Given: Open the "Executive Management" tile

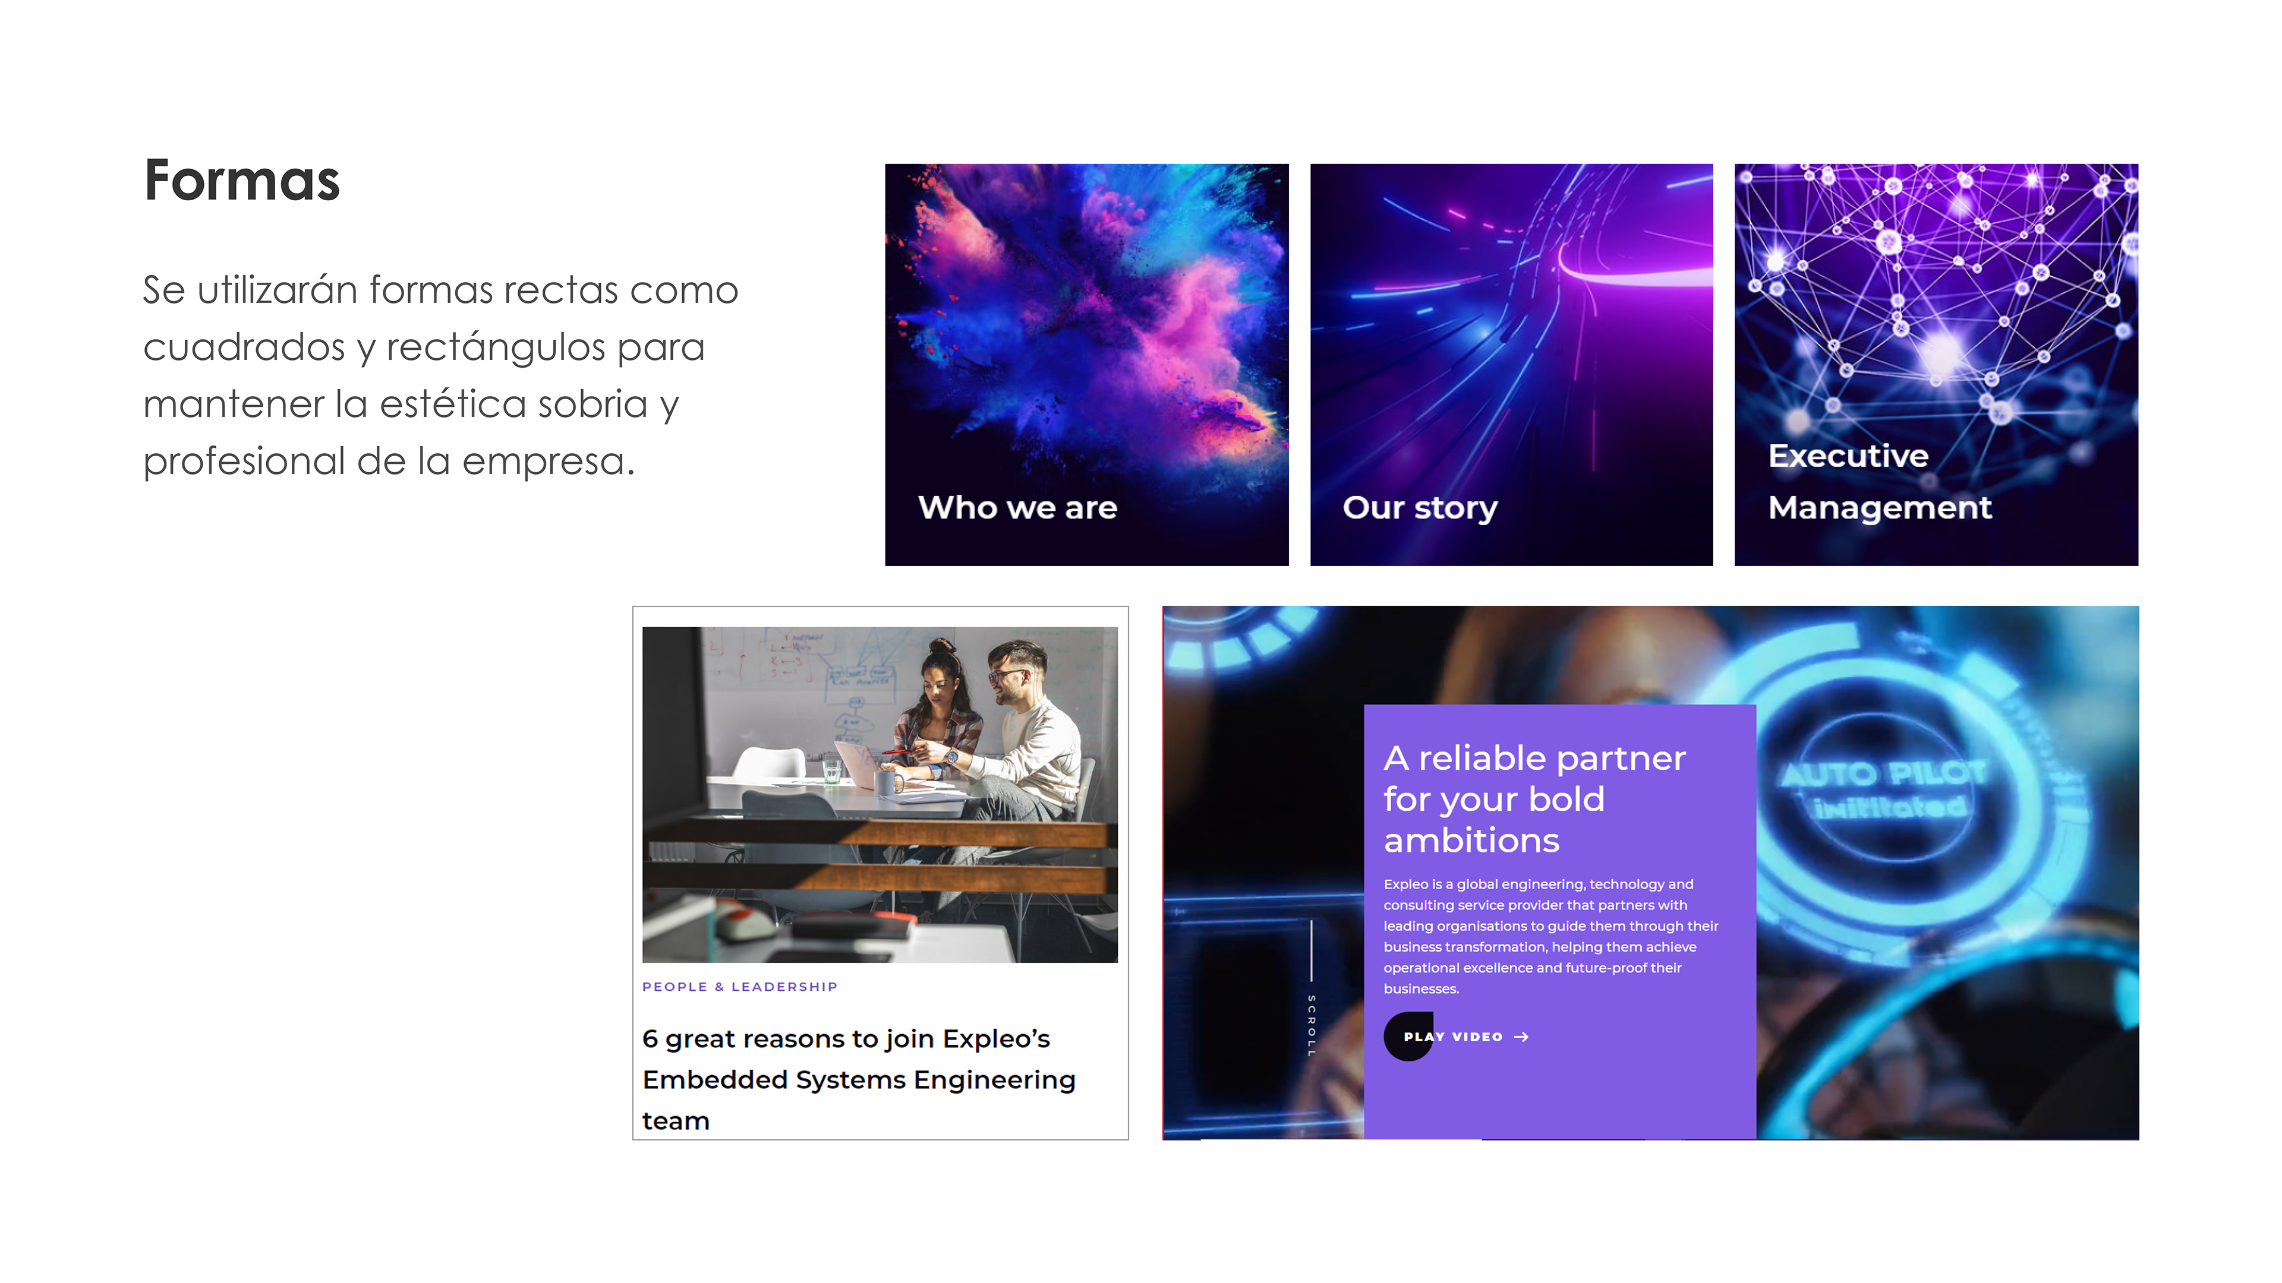Looking at the screenshot, I should click(1936, 364).
